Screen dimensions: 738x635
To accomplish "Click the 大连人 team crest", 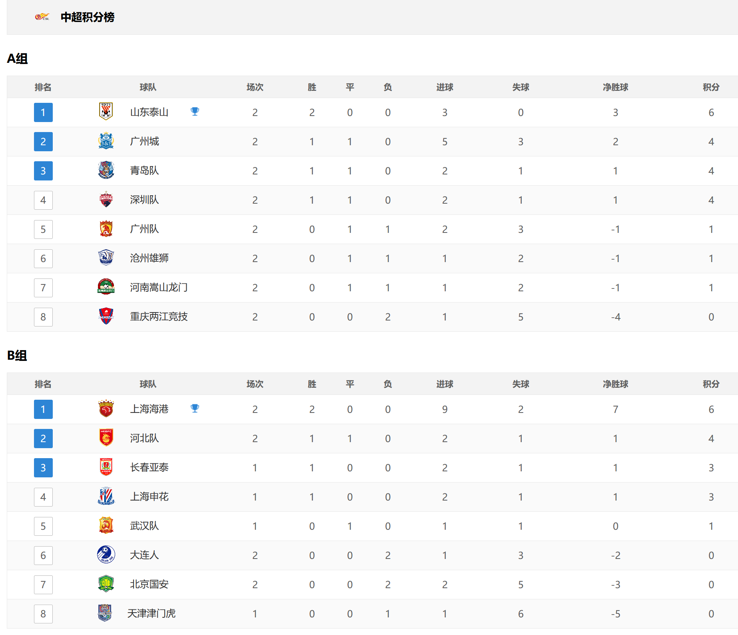I will (106, 555).
